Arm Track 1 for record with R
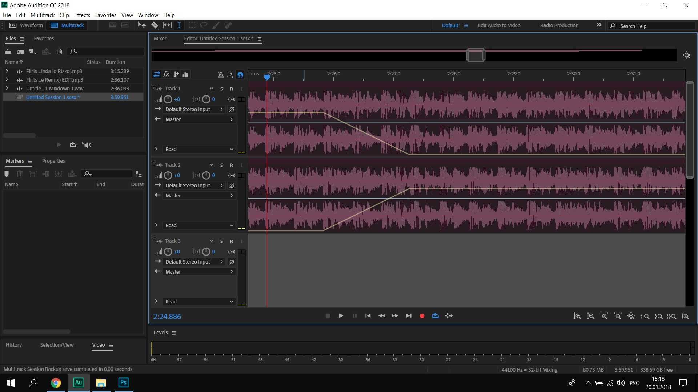698x392 pixels. 231,89
